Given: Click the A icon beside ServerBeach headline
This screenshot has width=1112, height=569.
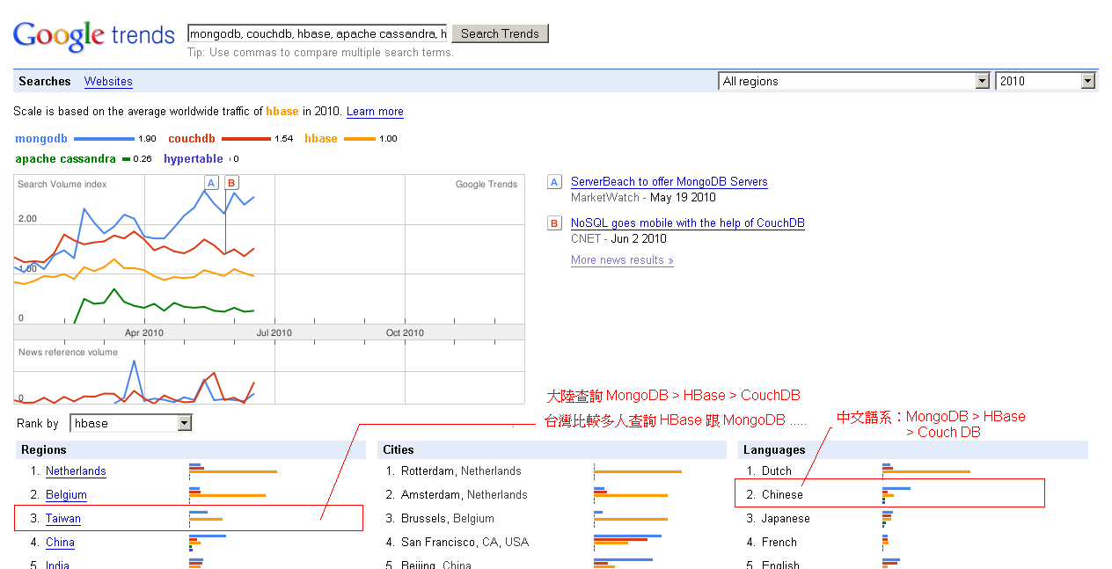Looking at the screenshot, I should point(554,182).
